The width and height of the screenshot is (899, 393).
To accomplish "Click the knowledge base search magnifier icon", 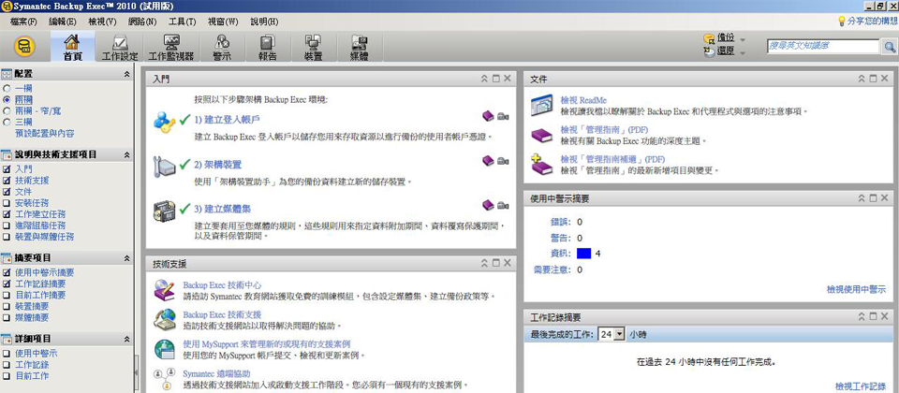I will pyautogui.click(x=889, y=46).
